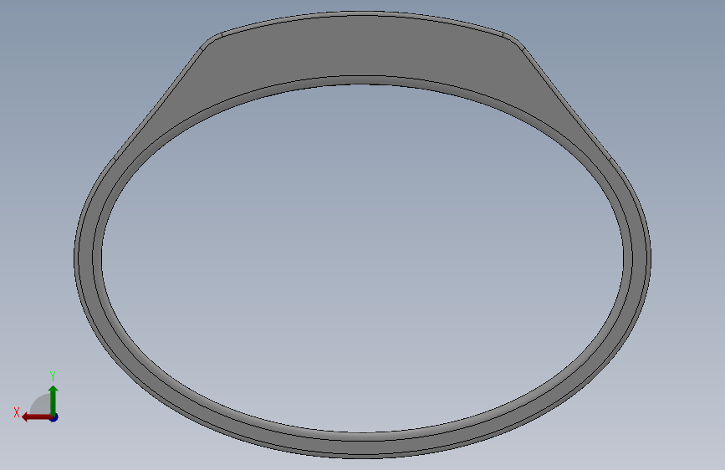The image size is (725, 470).
Task: Click the red X axis arrow
Action: pos(37,417)
